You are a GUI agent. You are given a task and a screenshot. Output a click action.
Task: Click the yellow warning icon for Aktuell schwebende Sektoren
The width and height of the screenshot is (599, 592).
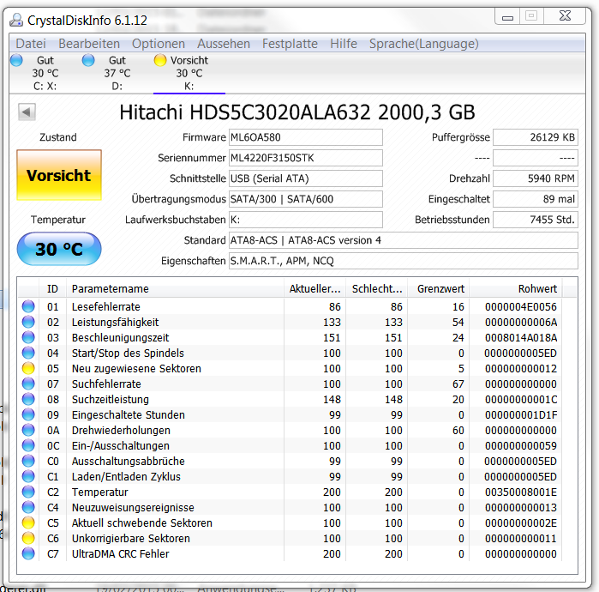(28, 523)
